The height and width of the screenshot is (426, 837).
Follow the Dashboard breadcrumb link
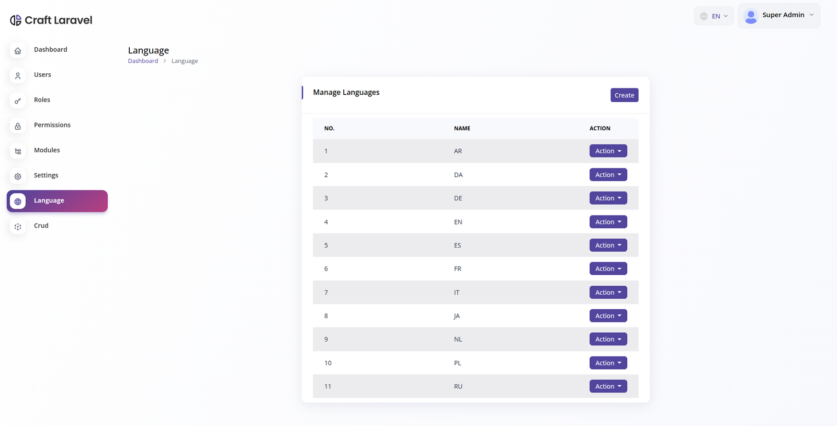[x=143, y=61]
